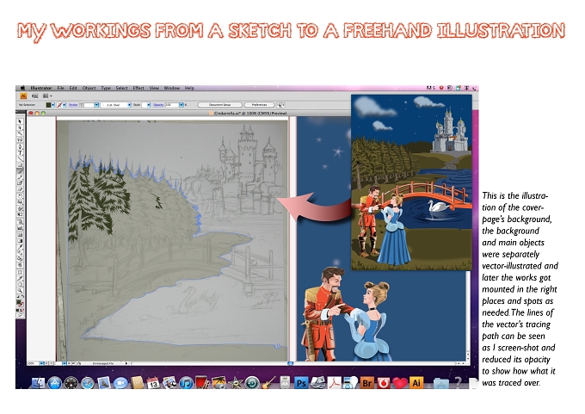This screenshot has height=414, width=585.
Task: Open the File menu
Action: pos(61,88)
